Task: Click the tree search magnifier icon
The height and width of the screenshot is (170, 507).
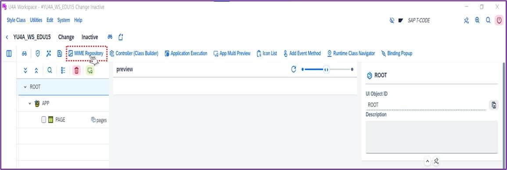Action: coord(50,71)
